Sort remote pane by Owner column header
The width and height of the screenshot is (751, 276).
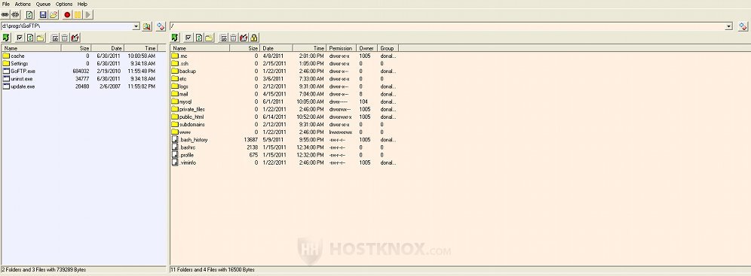tap(367, 48)
